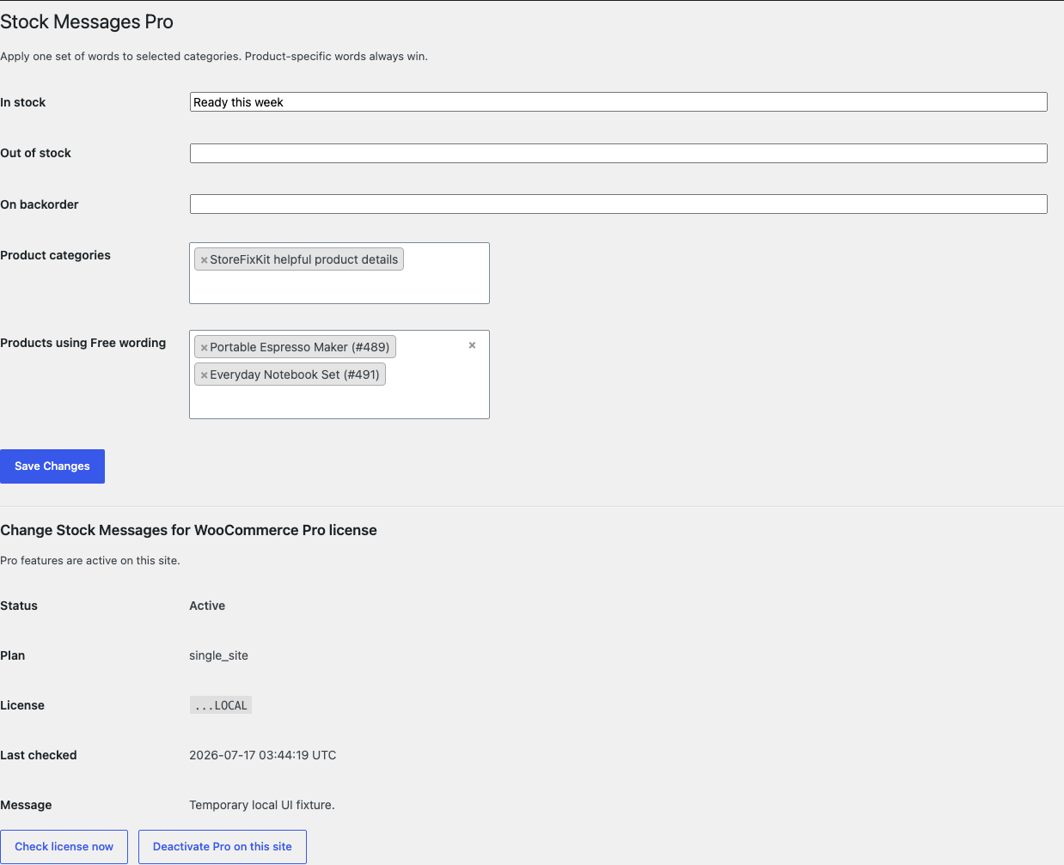The width and height of the screenshot is (1064, 865).
Task: Click the Save Changes button
Action: coord(52,466)
